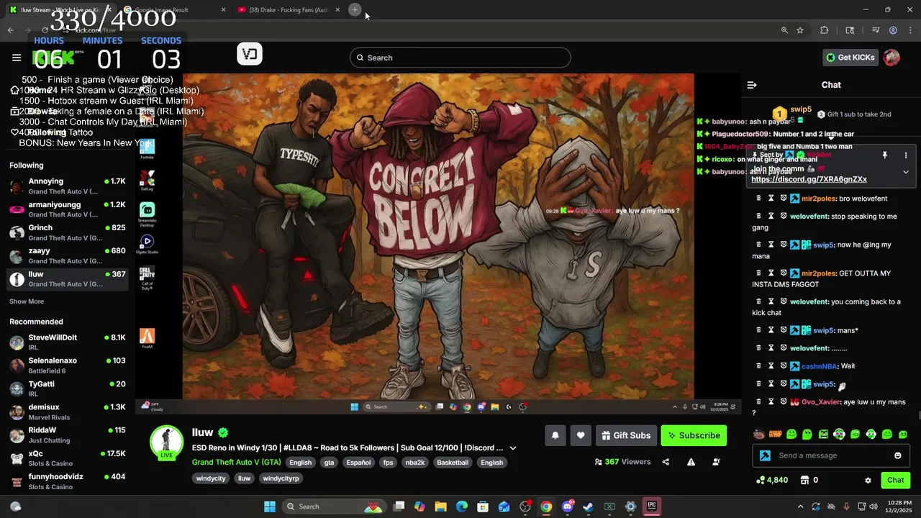Viewport: 921px width, 518px height.
Task: Open followed channel zaayy
Action: click(68, 255)
